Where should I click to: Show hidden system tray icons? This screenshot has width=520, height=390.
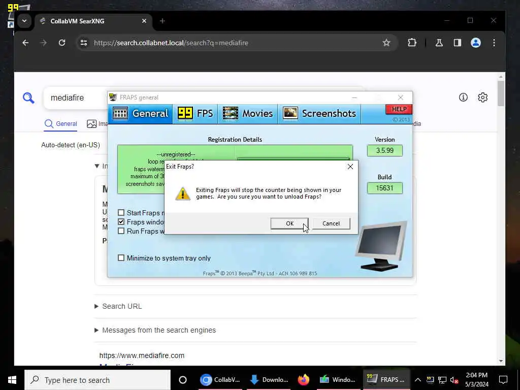coord(418,380)
